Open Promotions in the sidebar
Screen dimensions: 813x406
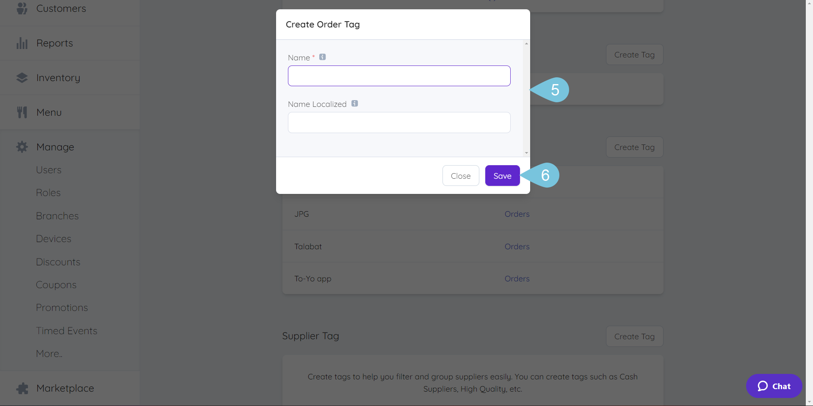click(x=61, y=307)
